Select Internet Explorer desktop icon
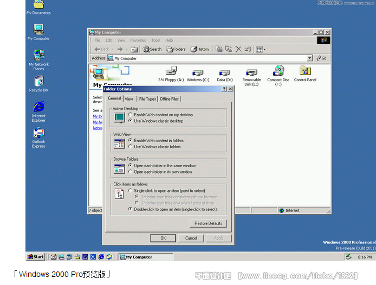This screenshot has height=285, width=376. click(38, 112)
